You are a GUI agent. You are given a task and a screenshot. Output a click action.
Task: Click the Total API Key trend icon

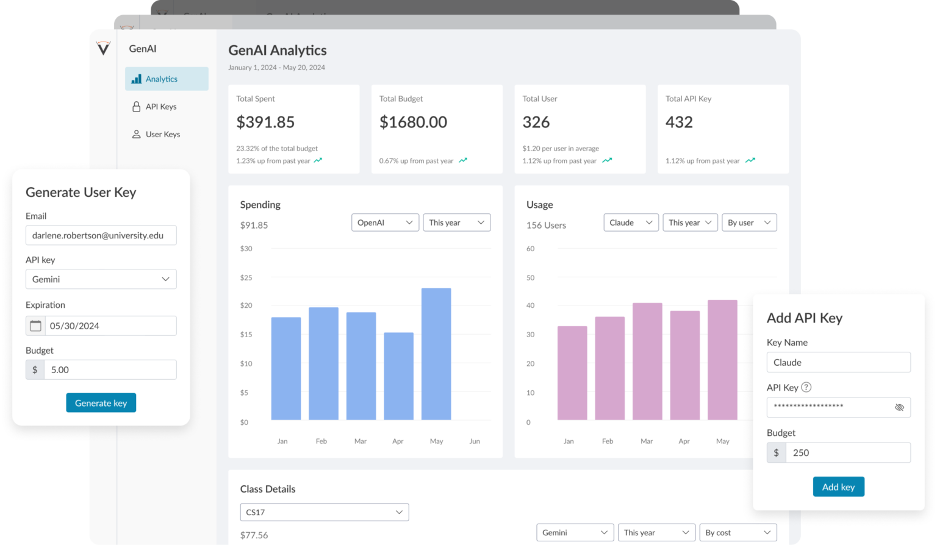point(750,161)
